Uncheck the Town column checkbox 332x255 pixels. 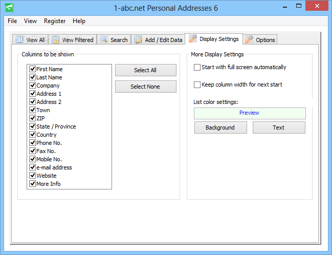32,110
